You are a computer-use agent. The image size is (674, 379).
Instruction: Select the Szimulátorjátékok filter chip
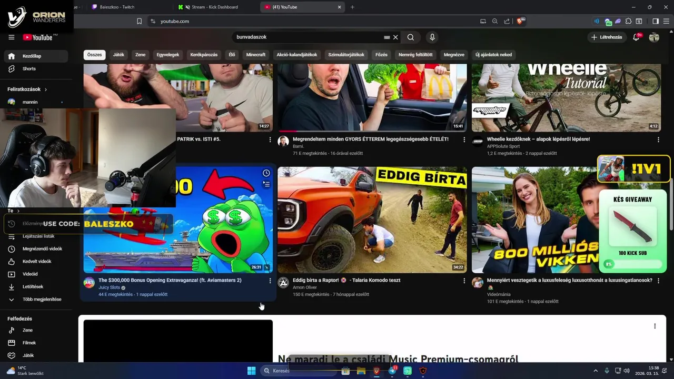[x=346, y=55]
